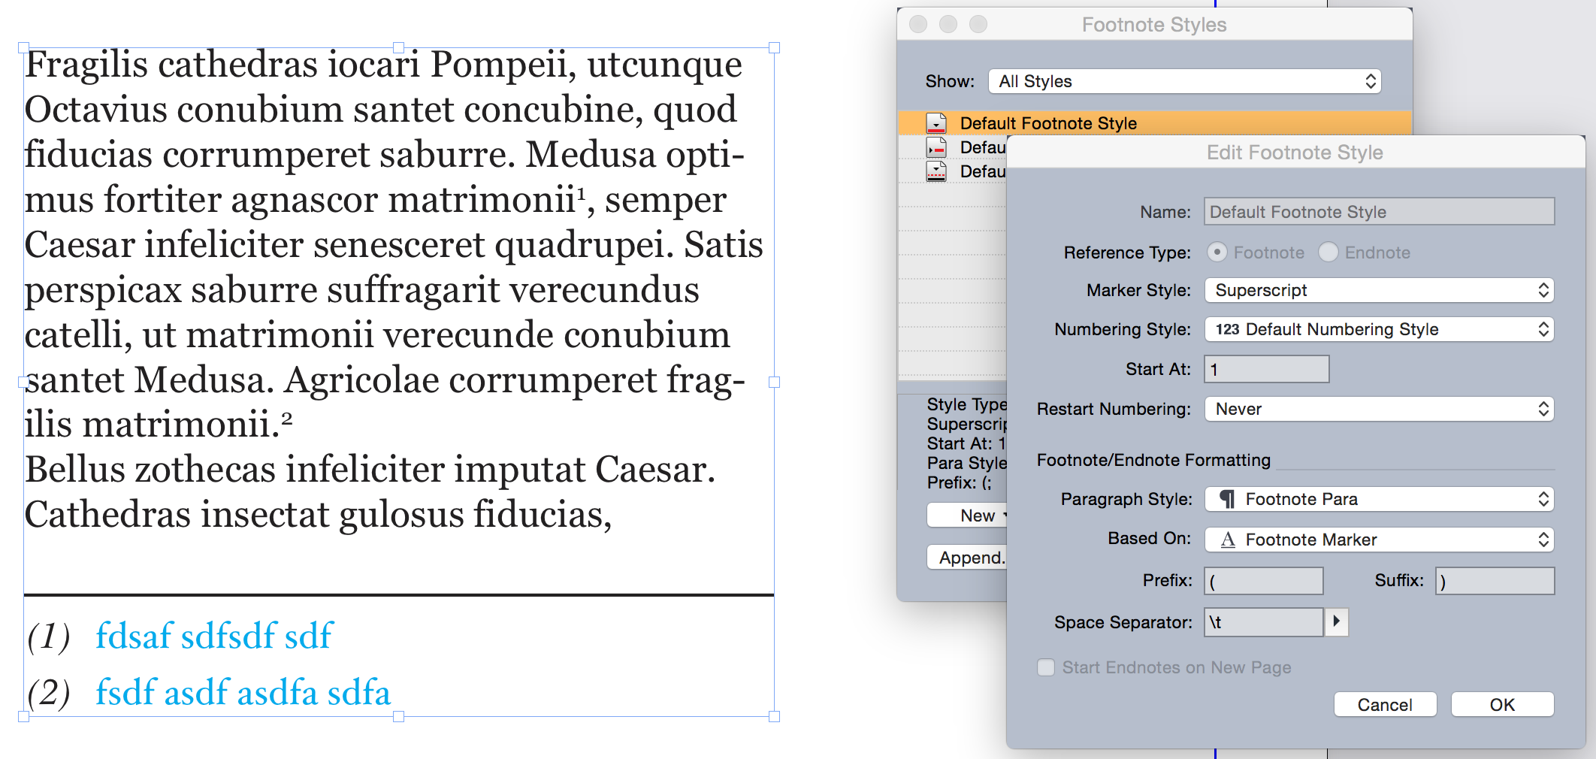Select Default Footnote Style in the list
Viewport: 1596px width, 759px height.
[1047, 123]
